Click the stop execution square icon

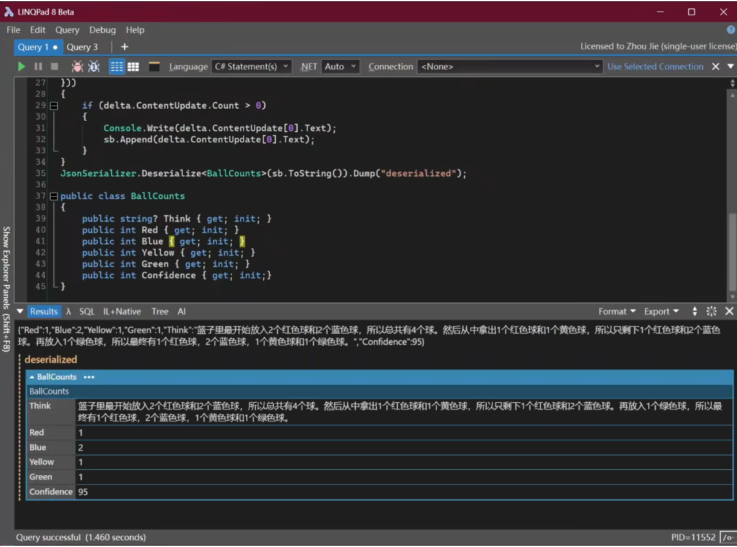(54, 66)
